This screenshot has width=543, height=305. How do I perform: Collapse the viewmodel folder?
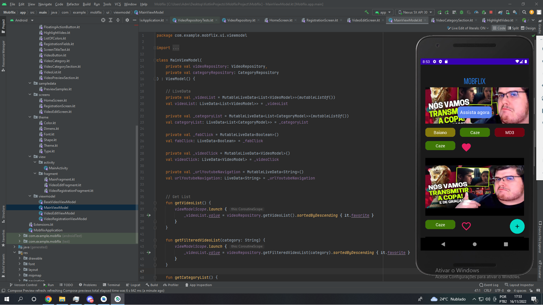tap(30, 196)
